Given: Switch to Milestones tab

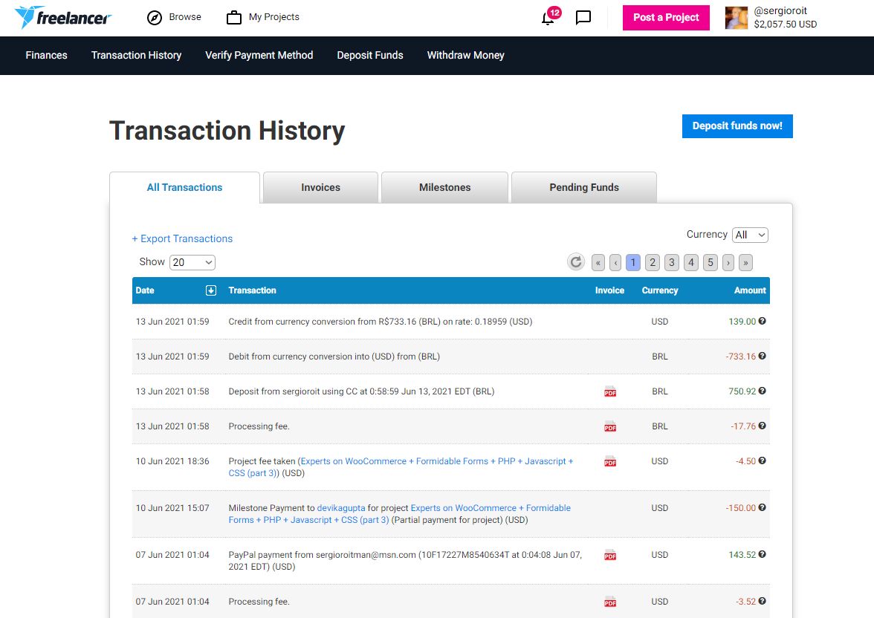Looking at the screenshot, I should click(x=444, y=188).
